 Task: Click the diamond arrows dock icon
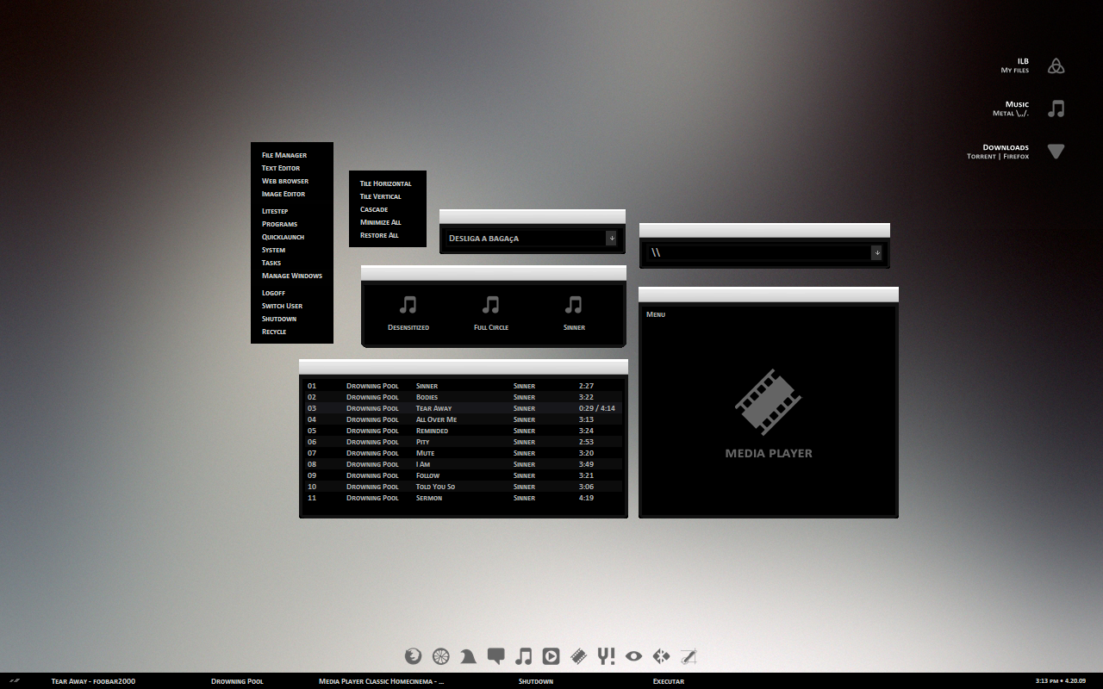661,656
